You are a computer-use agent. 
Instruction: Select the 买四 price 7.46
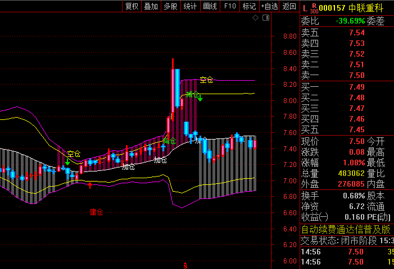[x=357, y=119]
